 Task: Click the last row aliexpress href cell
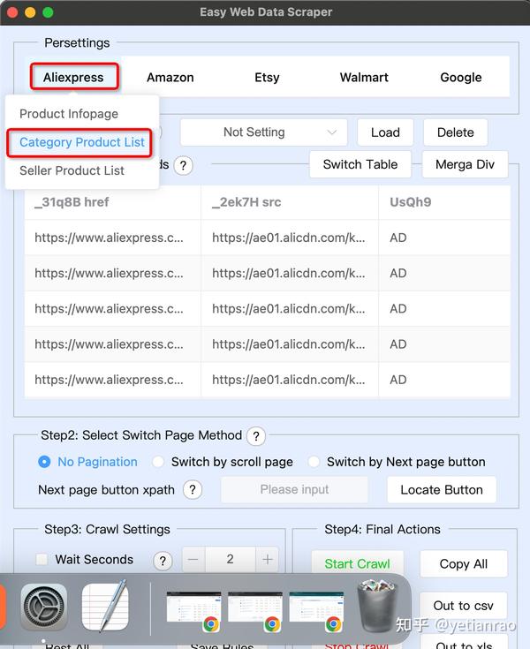[113, 380]
